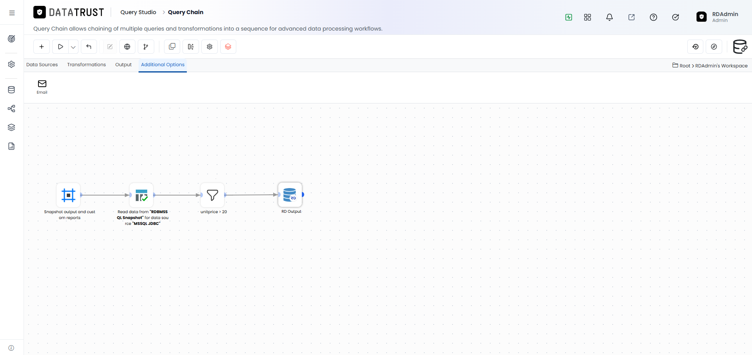Switch to the Transformations tab
752x355 pixels.
[86, 65]
